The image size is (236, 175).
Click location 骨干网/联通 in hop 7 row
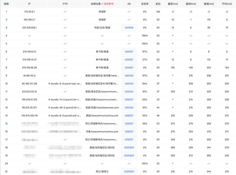[x=102, y=60]
